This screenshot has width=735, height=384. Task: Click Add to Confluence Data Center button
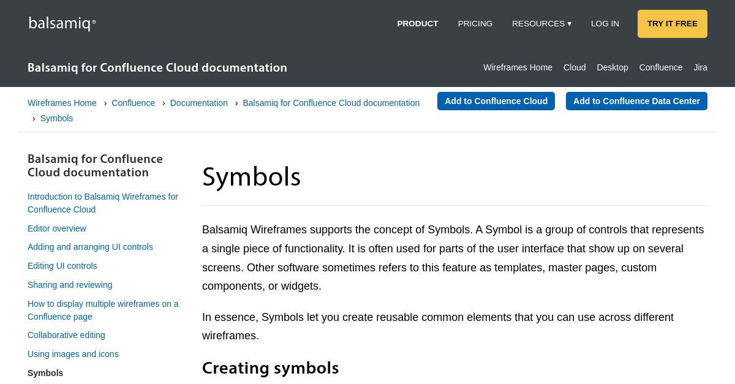tap(636, 101)
